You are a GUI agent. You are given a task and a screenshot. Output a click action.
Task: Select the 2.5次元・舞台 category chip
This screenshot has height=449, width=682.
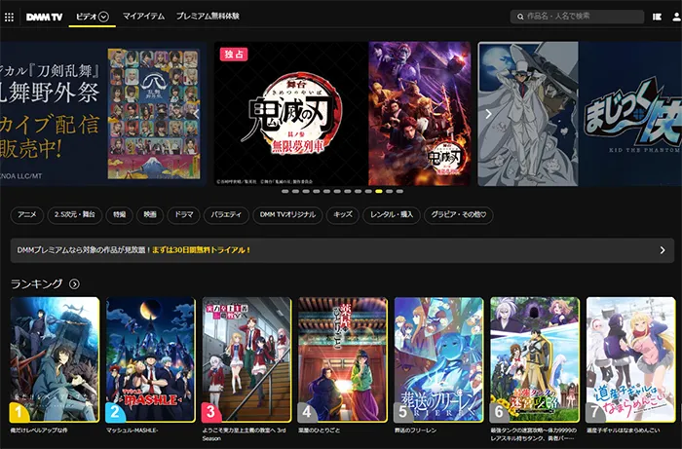pyautogui.click(x=75, y=214)
